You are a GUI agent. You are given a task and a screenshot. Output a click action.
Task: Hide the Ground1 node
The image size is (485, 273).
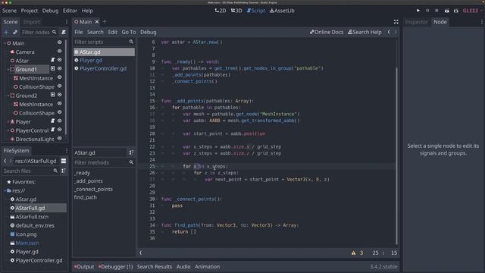pyautogui.click(x=59, y=68)
